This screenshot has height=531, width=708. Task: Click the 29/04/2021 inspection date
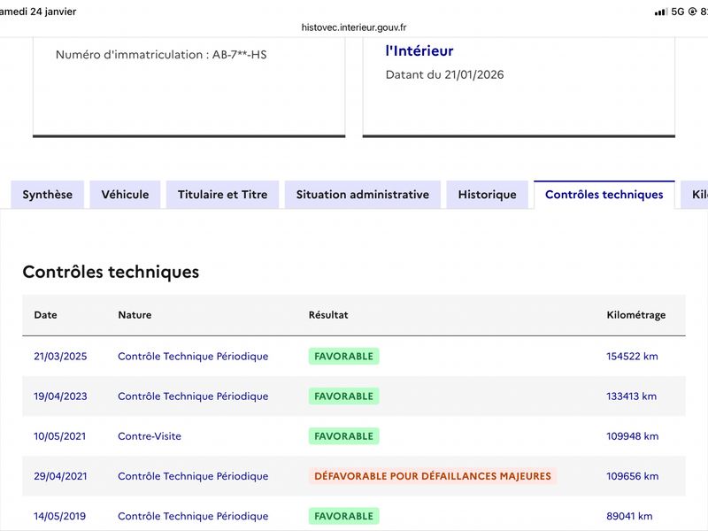(60, 476)
